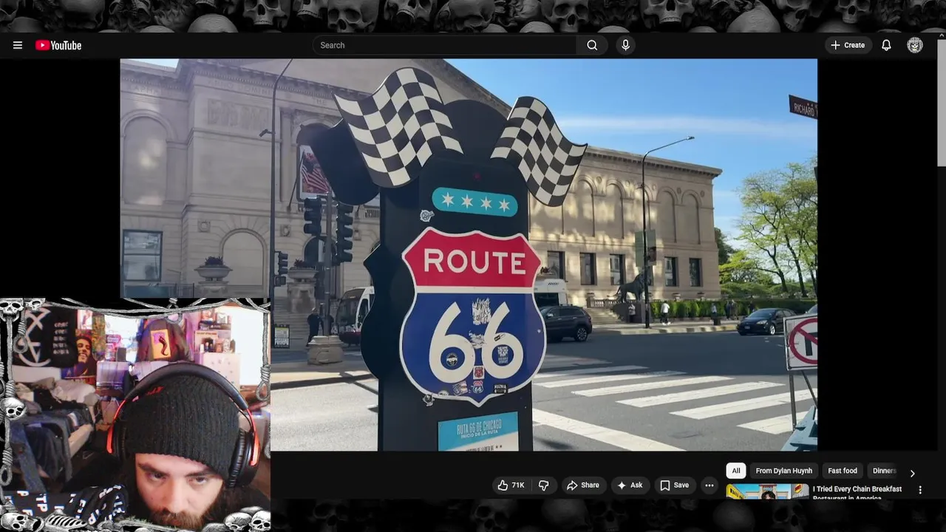Start voice search with the microphone icon
Viewport: 946px width, 532px height.
(626, 45)
